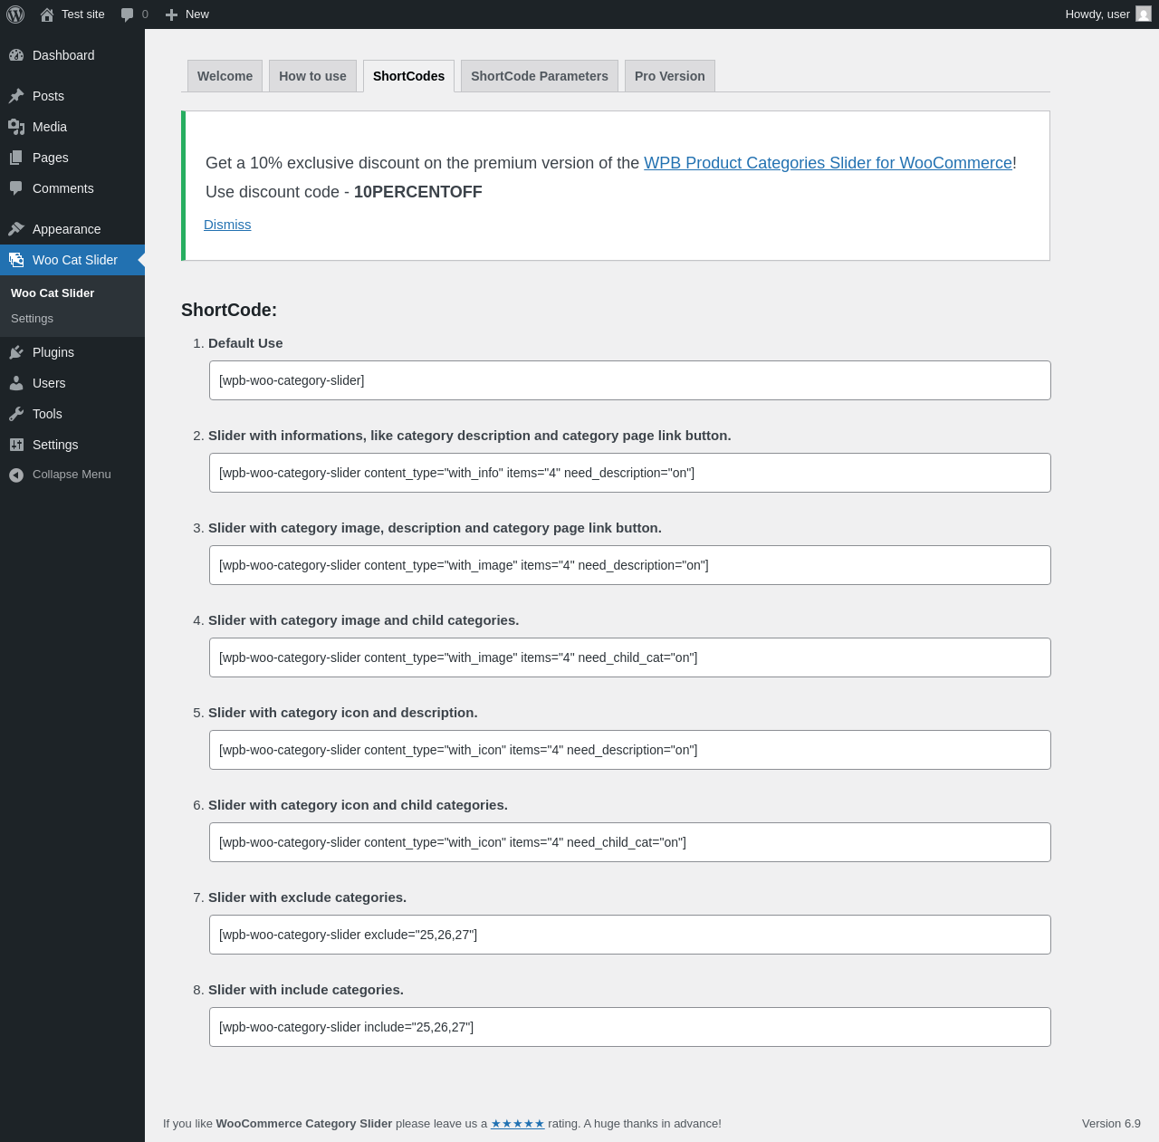This screenshot has height=1142, width=1159.
Task: Click the Tools wrench icon
Action: (x=16, y=414)
